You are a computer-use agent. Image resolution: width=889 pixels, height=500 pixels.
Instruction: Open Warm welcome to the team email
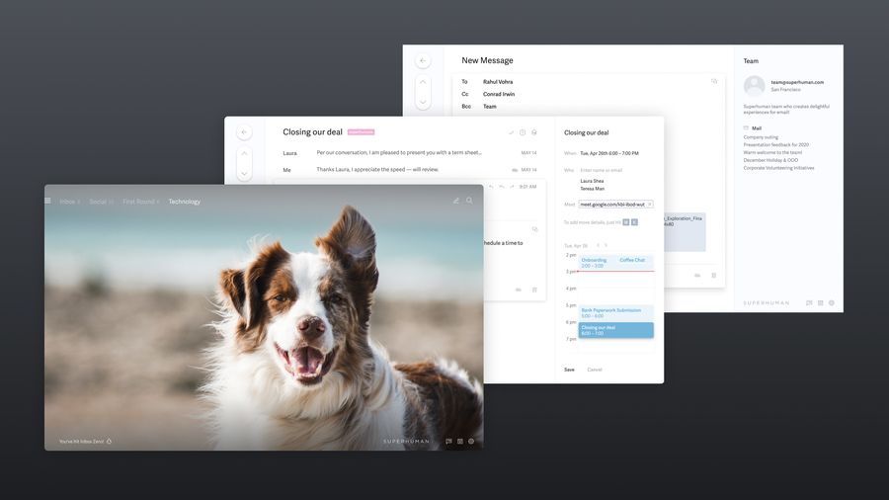(772, 152)
